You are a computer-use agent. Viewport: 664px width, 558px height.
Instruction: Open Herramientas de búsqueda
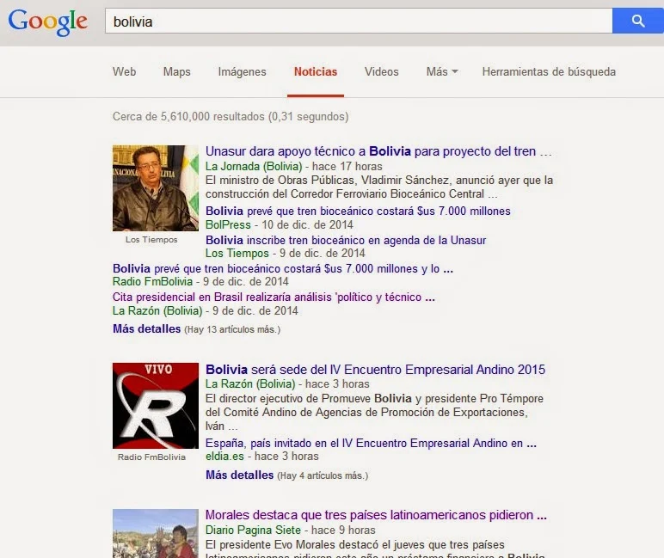coord(549,71)
